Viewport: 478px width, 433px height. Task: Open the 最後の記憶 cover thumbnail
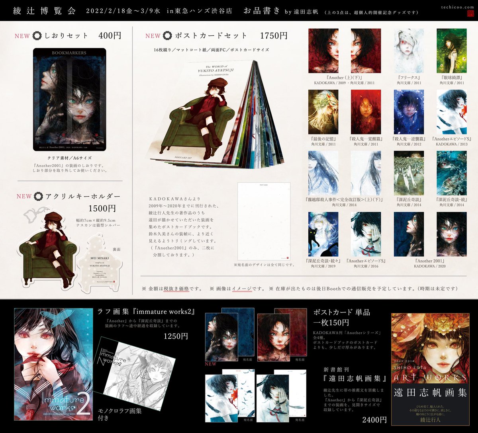(323, 112)
